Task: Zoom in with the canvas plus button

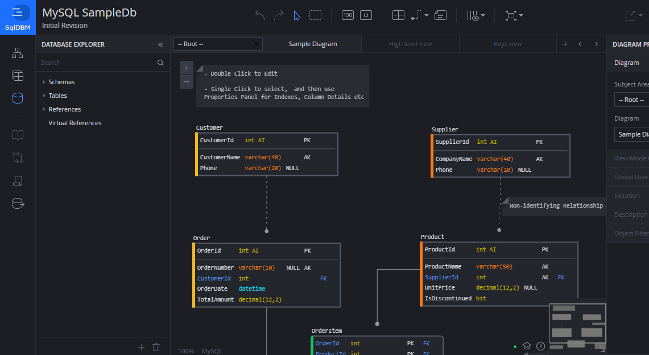Action: [x=187, y=68]
